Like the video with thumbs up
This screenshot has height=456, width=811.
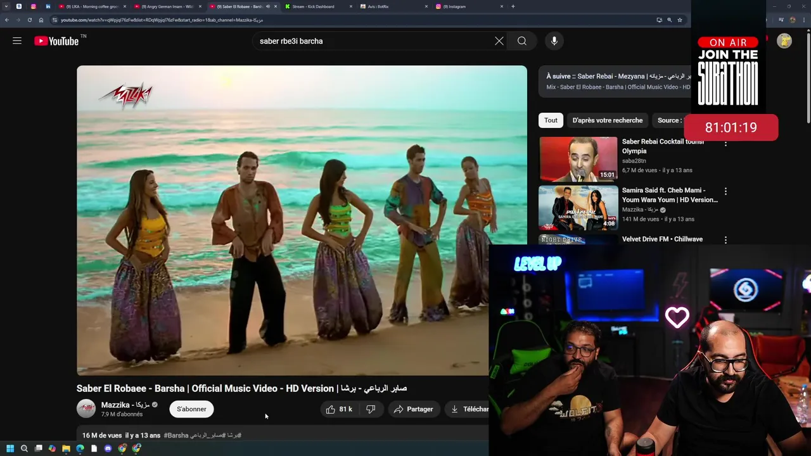tap(338, 409)
